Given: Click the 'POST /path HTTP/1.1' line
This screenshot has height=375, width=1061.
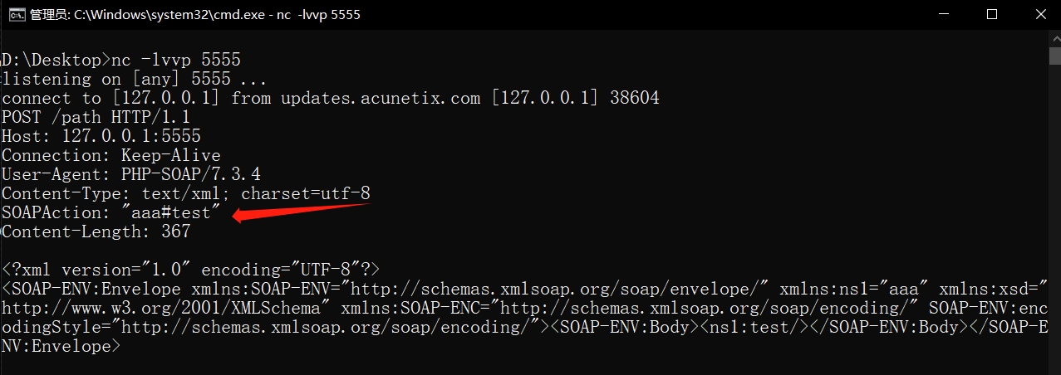Looking at the screenshot, I should [96, 117].
